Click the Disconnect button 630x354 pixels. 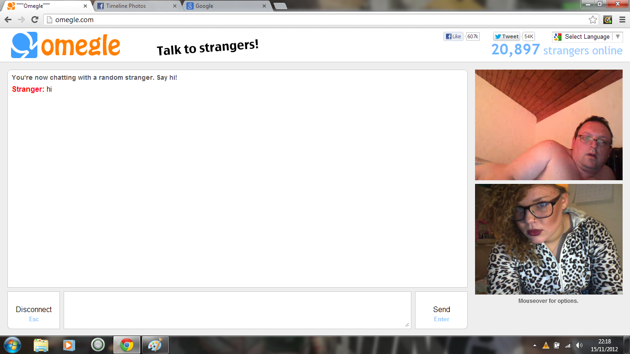pos(34,310)
